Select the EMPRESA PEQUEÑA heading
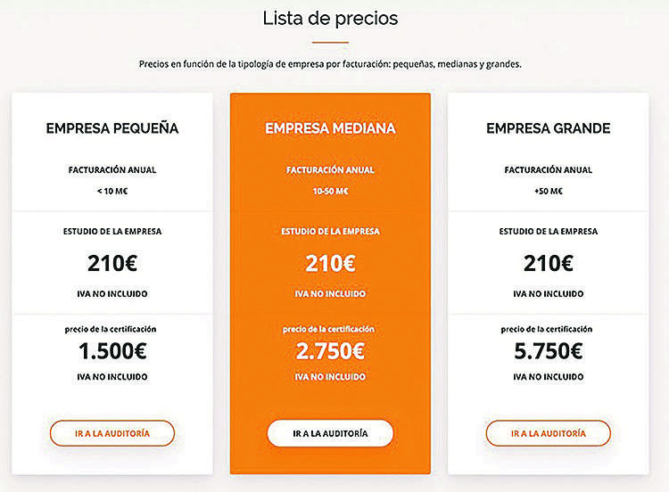This screenshot has width=669, height=492. [x=112, y=128]
